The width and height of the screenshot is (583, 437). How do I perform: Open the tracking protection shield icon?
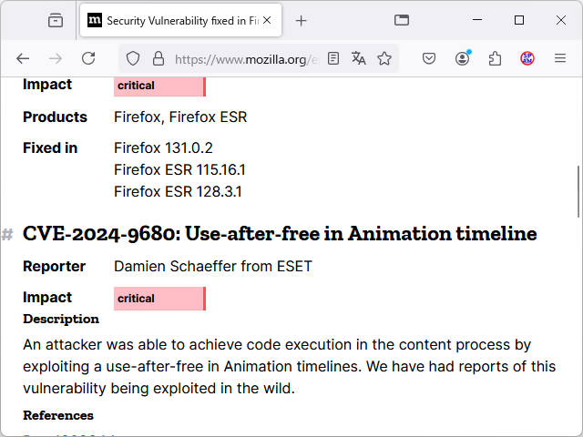click(133, 58)
